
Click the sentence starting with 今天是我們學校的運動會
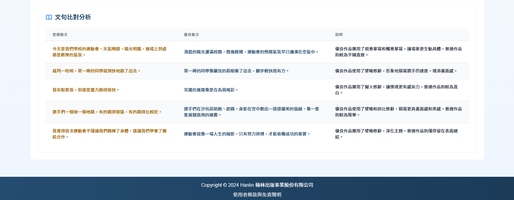pos(109,52)
